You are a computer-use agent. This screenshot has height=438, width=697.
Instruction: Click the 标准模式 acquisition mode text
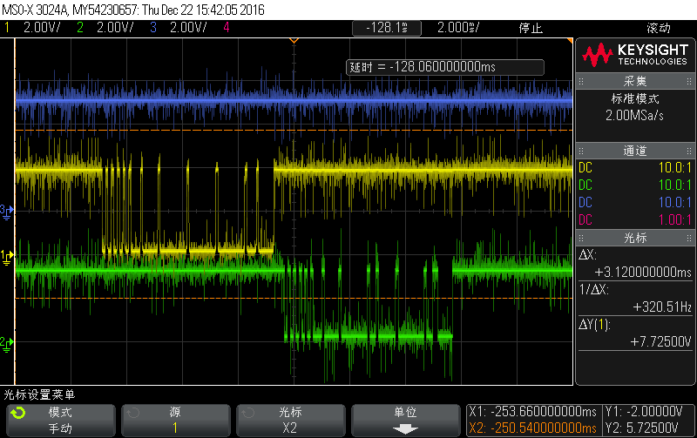[x=635, y=98]
